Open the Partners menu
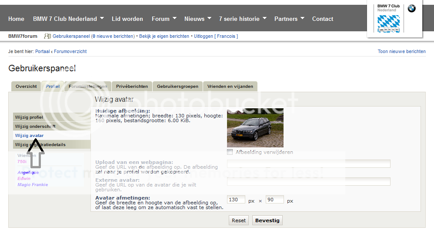Viewport: 434px width, 230px height. coord(286,19)
